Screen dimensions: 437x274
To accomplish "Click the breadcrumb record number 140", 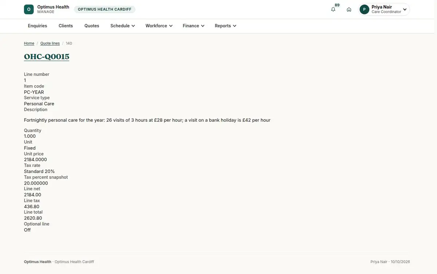I will tap(69, 43).
